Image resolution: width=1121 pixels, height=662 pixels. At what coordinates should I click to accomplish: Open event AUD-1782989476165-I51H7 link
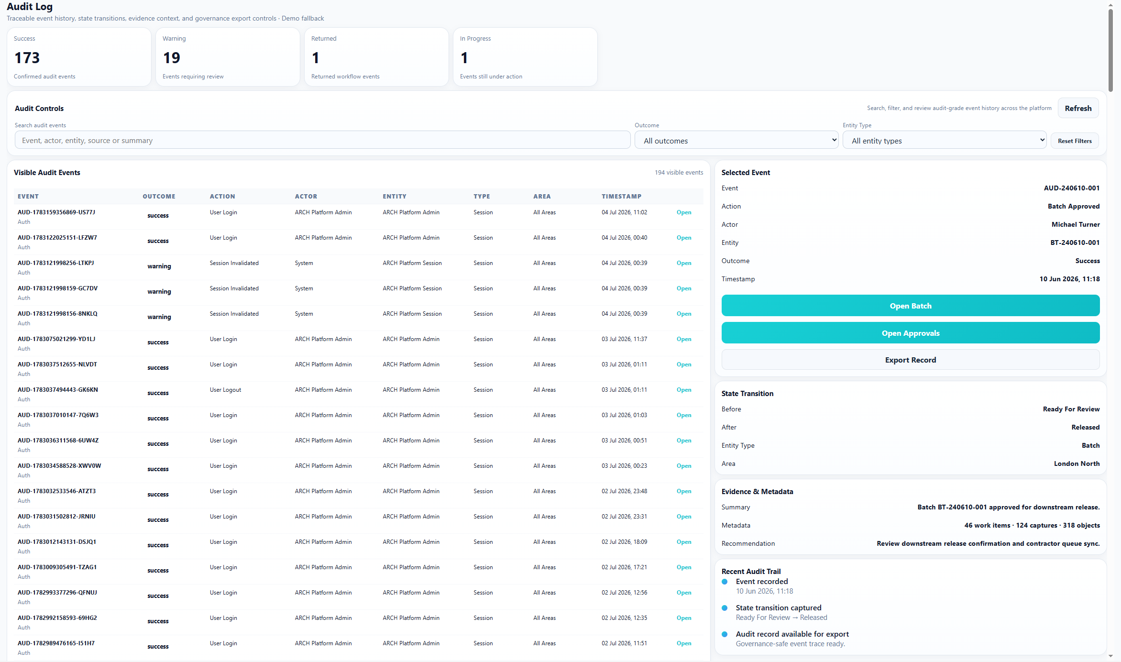684,643
